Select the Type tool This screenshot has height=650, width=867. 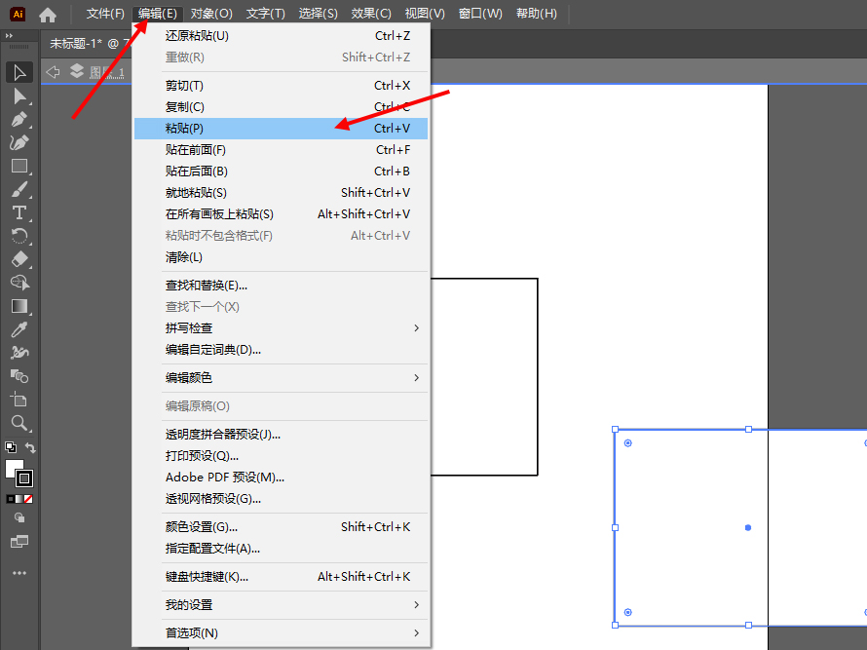pos(19,212)
